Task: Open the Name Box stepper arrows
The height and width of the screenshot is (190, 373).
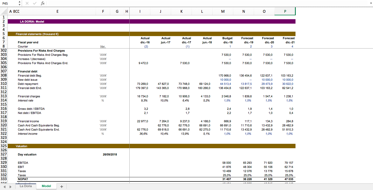Action: tap(20, 3)
